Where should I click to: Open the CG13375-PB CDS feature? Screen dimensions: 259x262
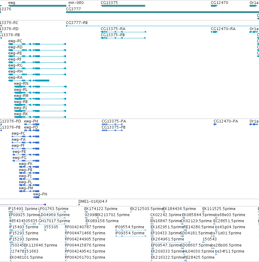(112, 130)
